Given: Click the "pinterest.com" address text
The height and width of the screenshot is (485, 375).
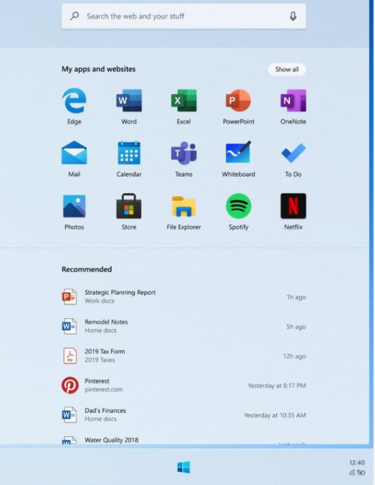Looking at the screenshot, I should [x=104, y=390].
